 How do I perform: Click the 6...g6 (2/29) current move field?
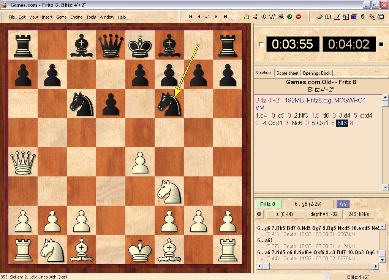(x=308, y=204)
